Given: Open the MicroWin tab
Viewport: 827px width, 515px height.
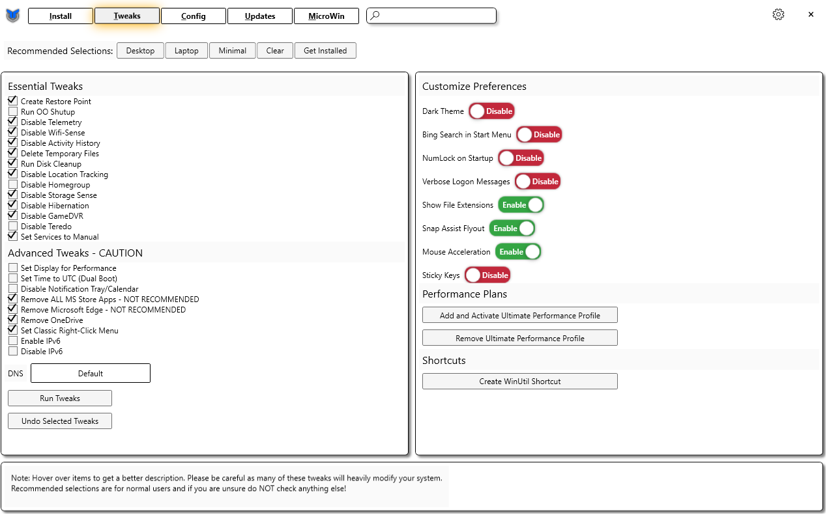Looking at the screenshot, I should coord(326,16).
